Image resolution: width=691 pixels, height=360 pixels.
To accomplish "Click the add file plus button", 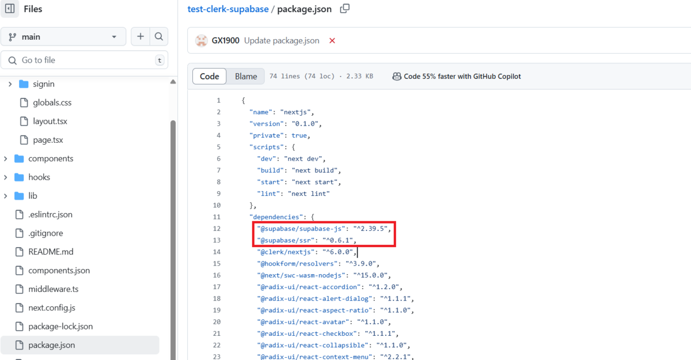I will pyautogui.click(x=140, y=37).
